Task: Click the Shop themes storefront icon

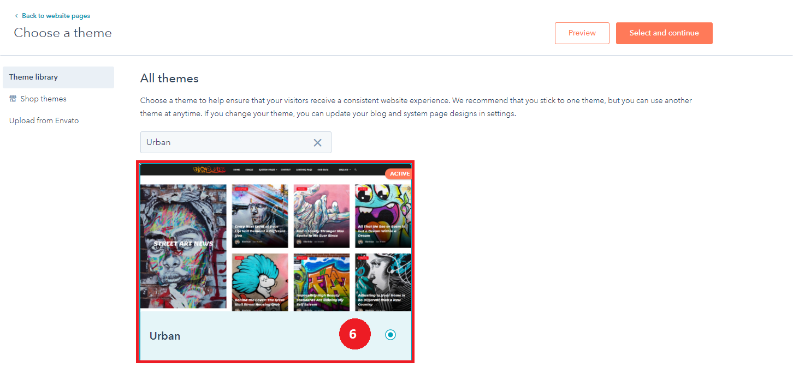Action: (x=13, y=99)
